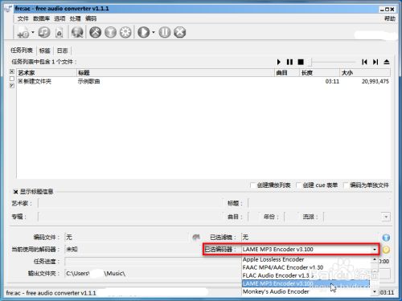This screenshot has width=402, height=301.
Task: Click the 年份 year input field
Action: pos(291,217)
